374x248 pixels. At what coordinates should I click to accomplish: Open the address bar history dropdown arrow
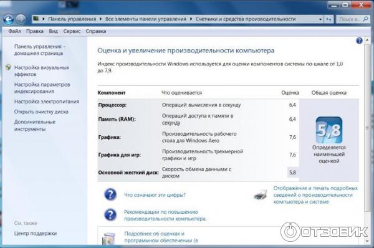tap(320, 19)
